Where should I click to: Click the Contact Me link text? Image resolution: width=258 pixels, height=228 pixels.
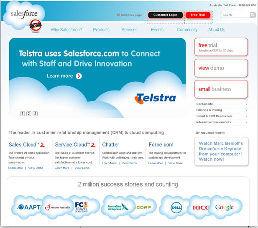(x=204, y=104)
